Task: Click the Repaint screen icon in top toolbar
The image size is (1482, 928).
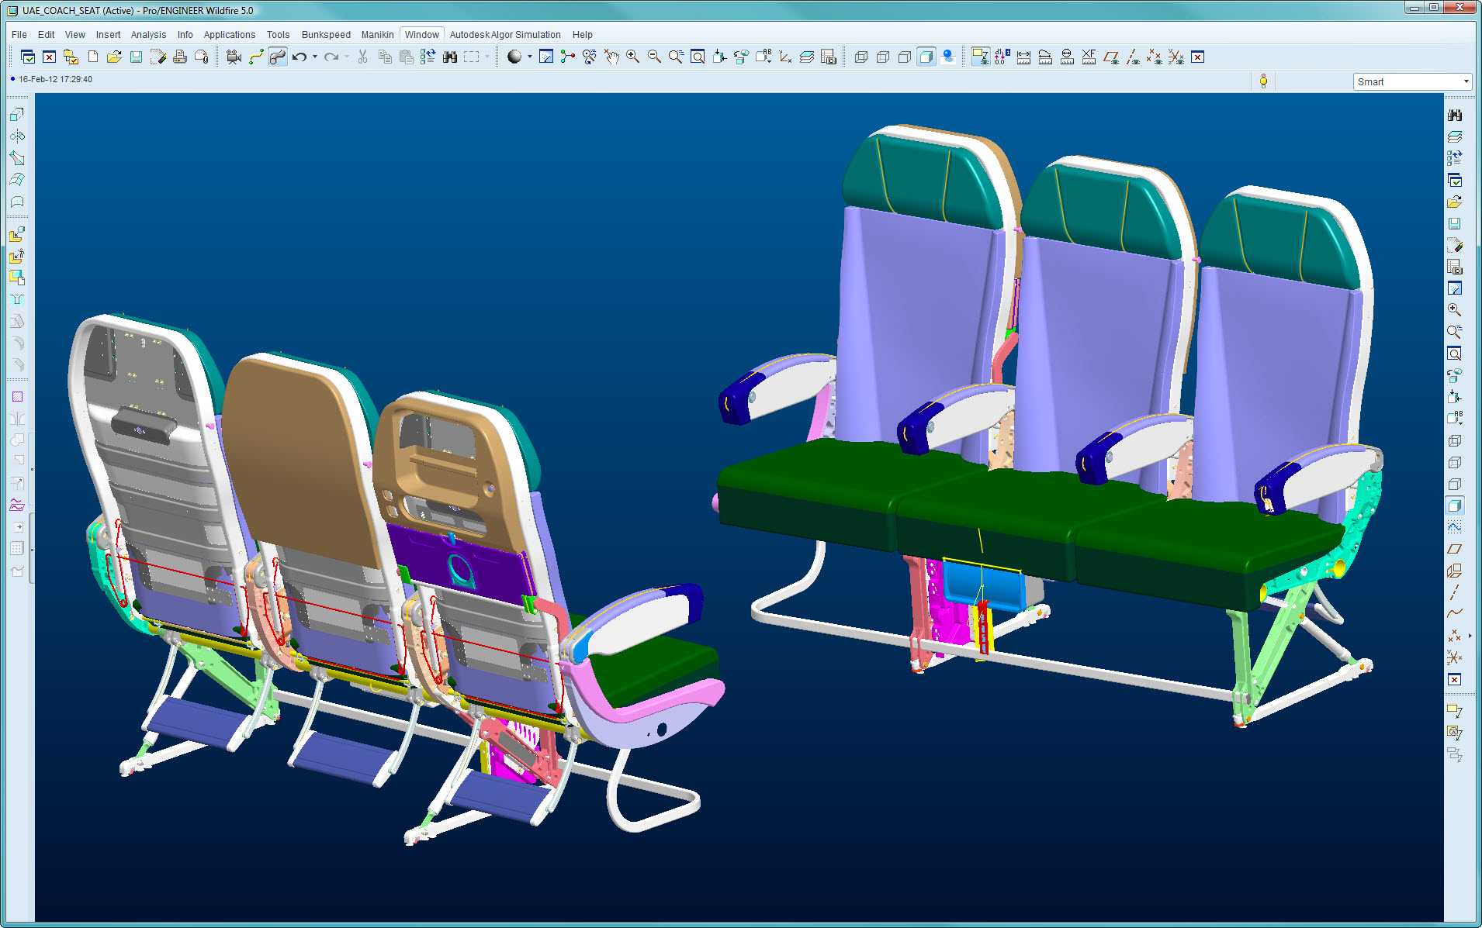Action: click(x=545, y=57)
